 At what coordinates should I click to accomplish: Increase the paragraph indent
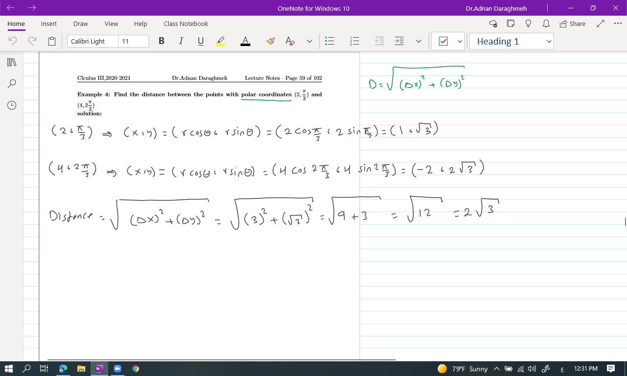(x=400, y=42)
